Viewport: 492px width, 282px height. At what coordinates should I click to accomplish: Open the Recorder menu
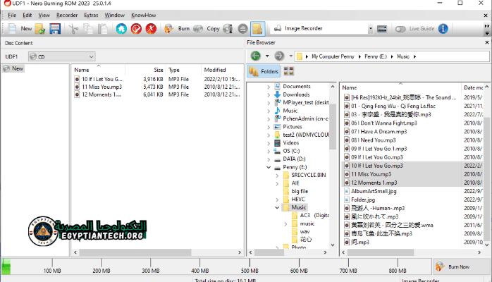pyautogui.click(x=67, y=15)
